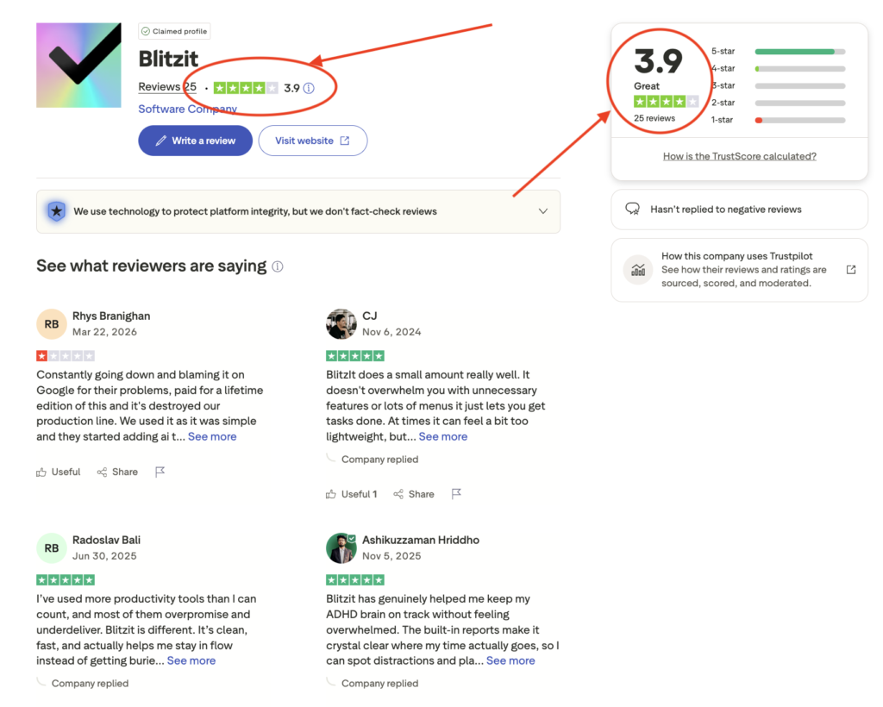Image resolution: width=883 pixels, height=707 pixels.
Task: Filter reviews by 2-star row
Action: click(x=779, y=103)
